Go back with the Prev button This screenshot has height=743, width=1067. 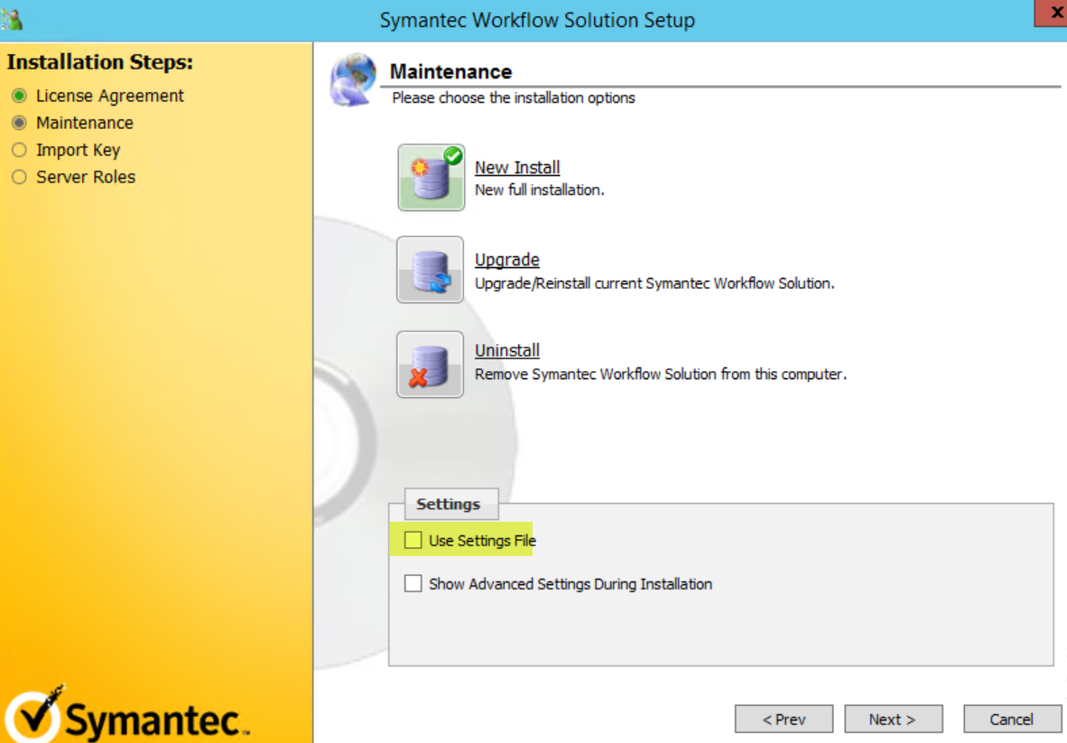tap(784, 720)
